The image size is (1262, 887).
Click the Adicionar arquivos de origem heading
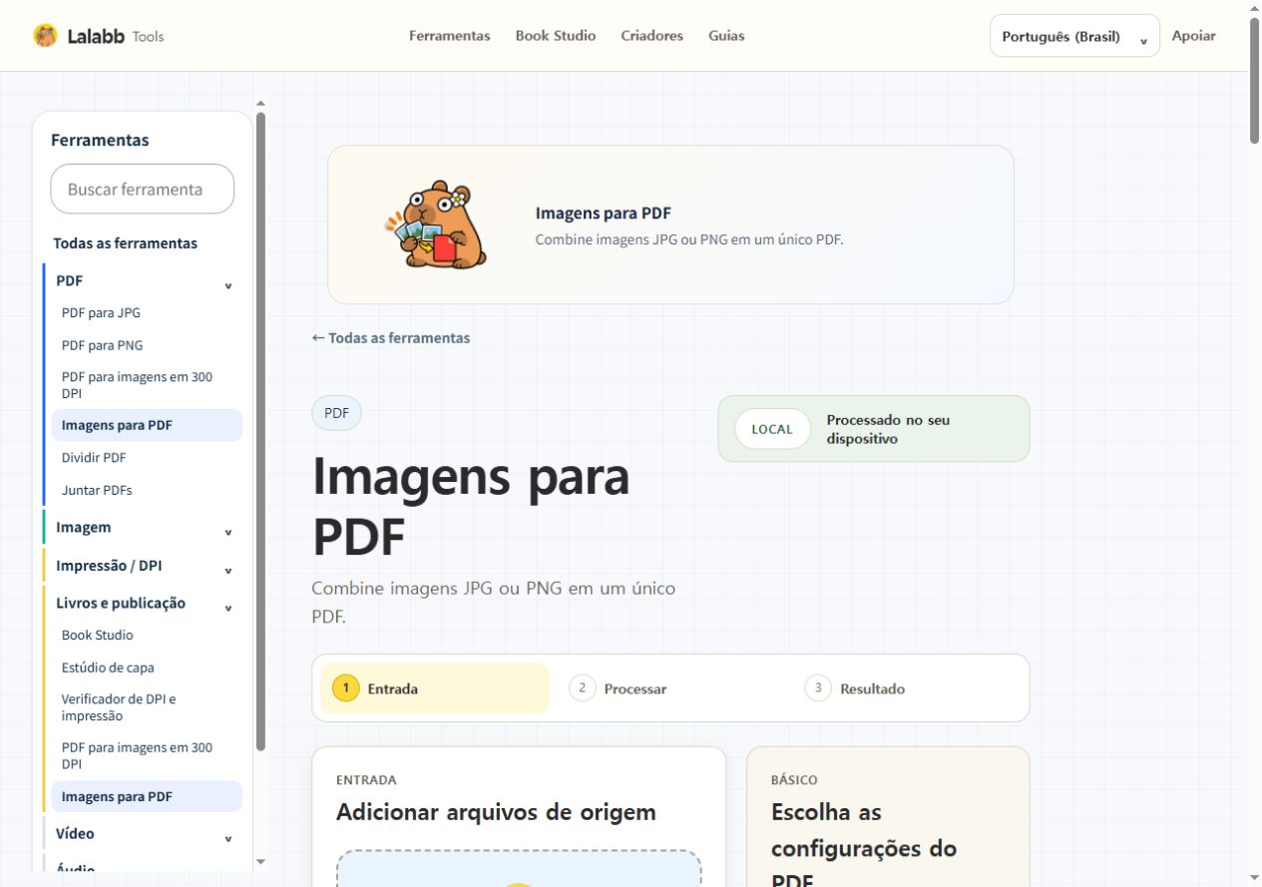[496, 812]
